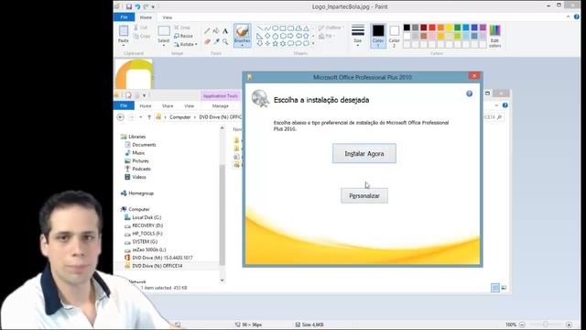Choose the Oval shape
This screenshot has height=330, width=586.
(x=276, y=28)
